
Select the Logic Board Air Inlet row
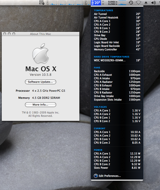pyautogui.click(x=117, y=42)
